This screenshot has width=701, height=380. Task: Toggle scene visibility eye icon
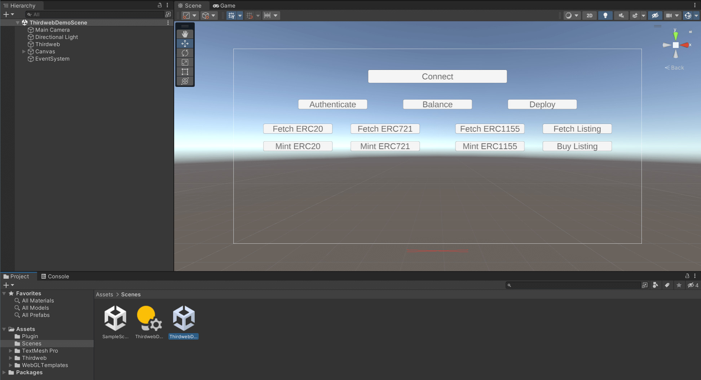coord(655,16)
